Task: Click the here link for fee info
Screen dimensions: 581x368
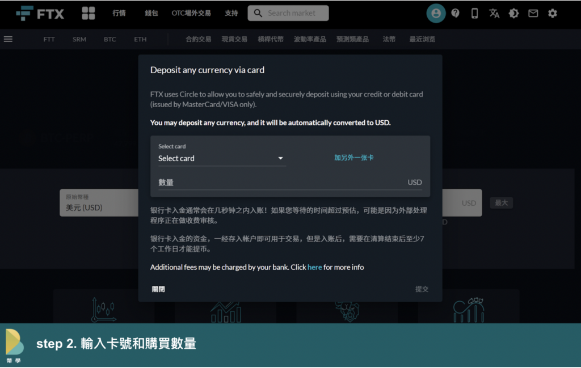Action: pos(314,267)
